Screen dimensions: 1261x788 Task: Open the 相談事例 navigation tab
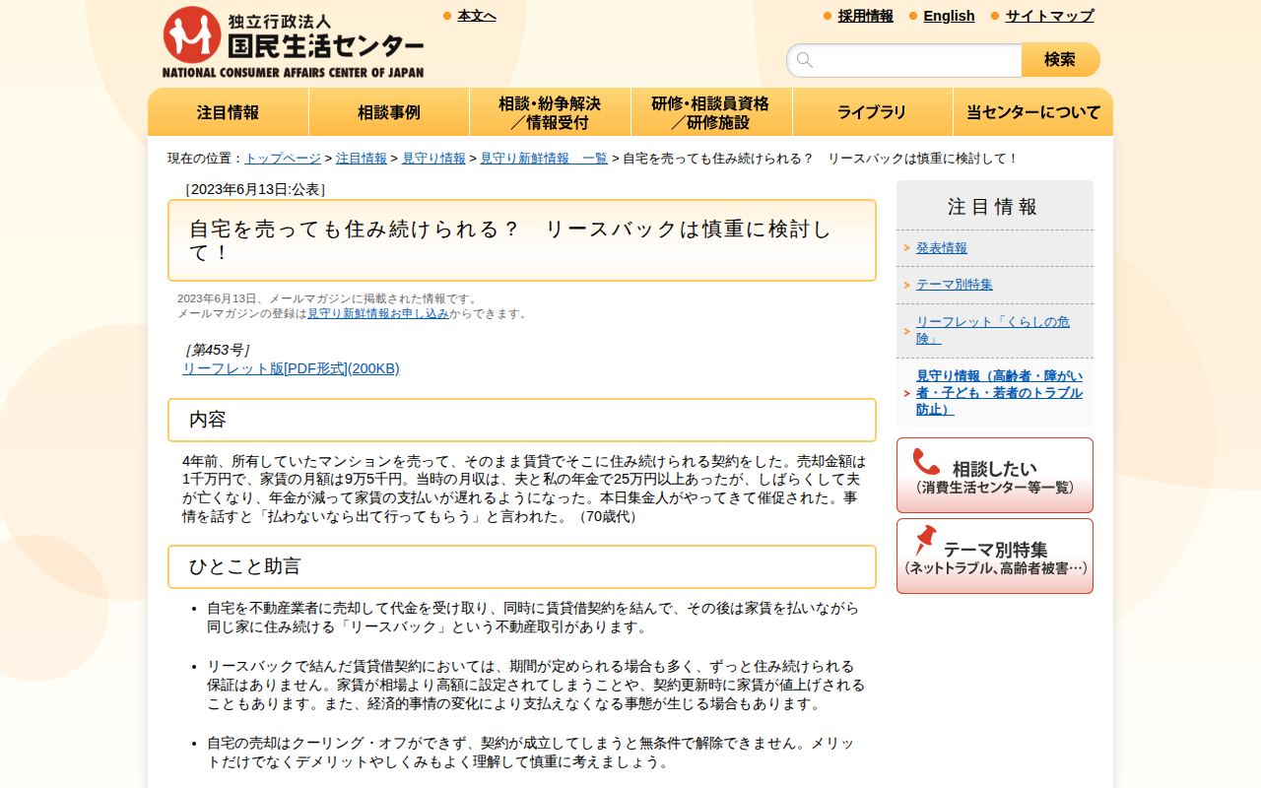[389, 112]
